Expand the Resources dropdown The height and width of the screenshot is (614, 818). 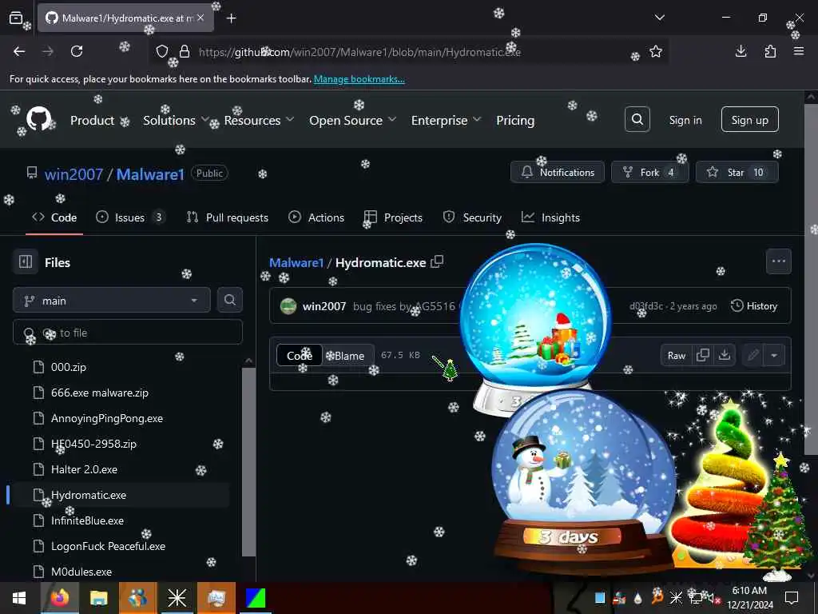259,120
